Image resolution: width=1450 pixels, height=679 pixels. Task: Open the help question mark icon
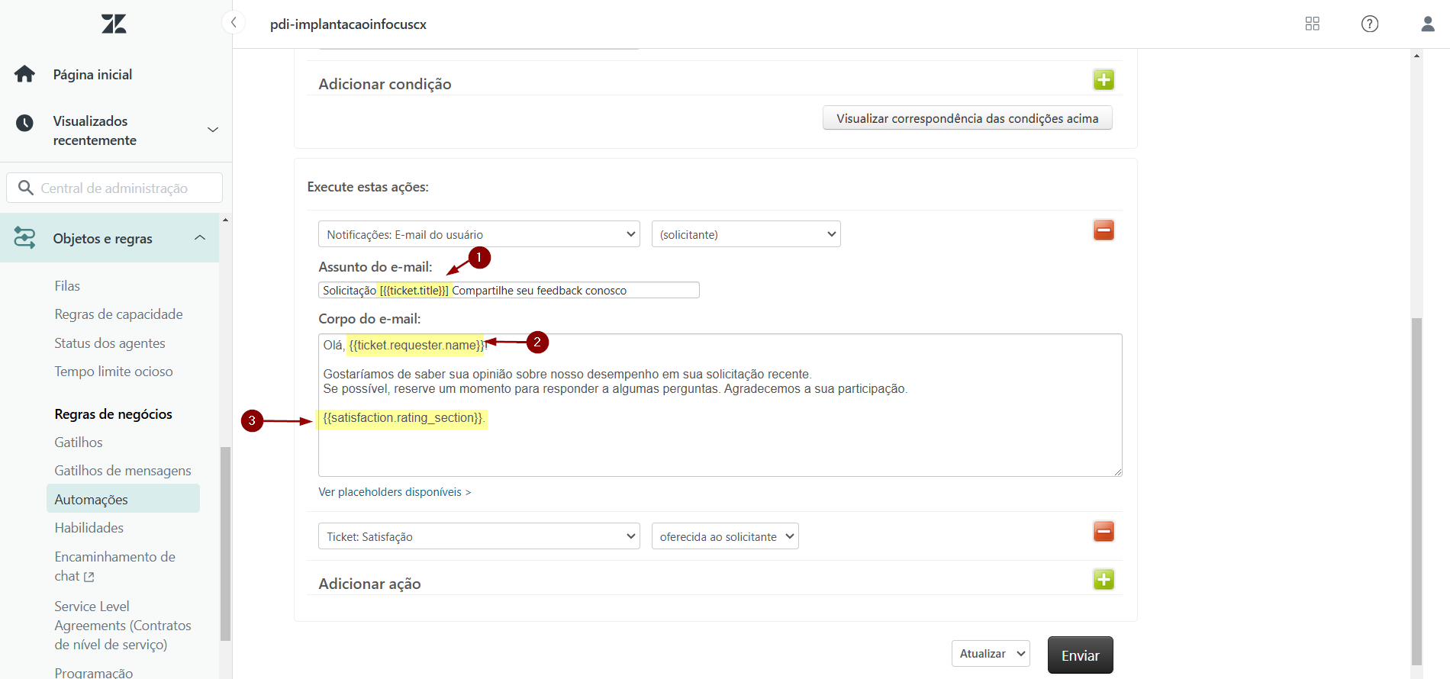tap(1370, 24)
